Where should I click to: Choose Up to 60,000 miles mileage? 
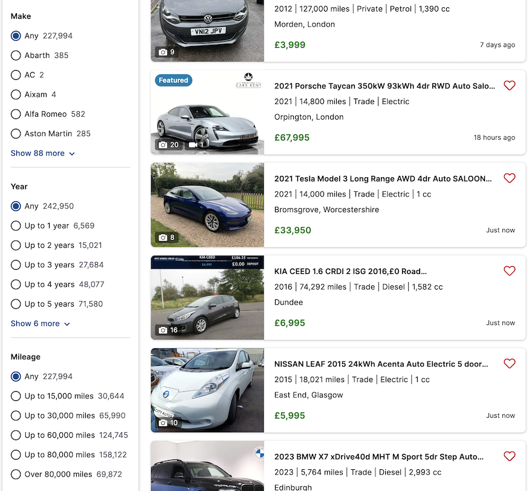pyautogui.click(x=16, y=435)
